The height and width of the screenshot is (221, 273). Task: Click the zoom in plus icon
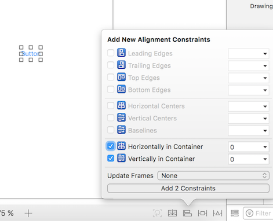[28, 213]
